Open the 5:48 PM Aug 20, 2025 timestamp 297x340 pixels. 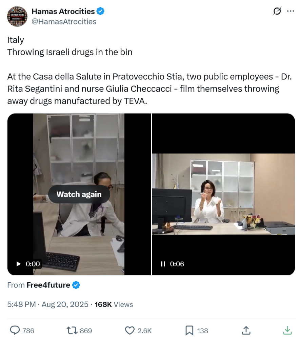click(47, 304)
